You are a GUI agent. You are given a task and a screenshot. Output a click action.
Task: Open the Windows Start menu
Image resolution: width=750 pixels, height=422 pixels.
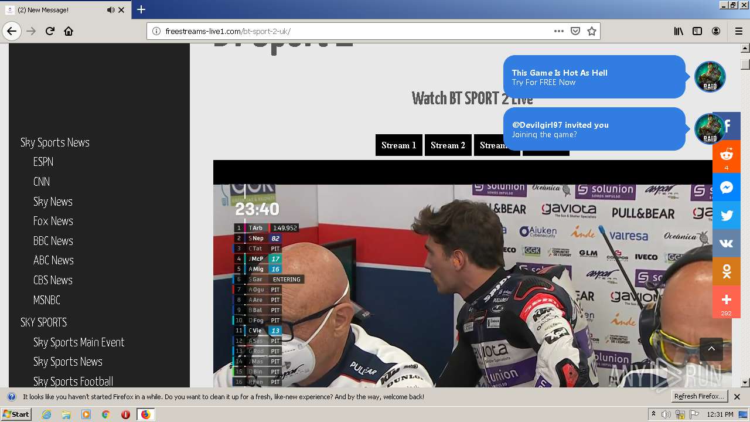tap(16, 414)
